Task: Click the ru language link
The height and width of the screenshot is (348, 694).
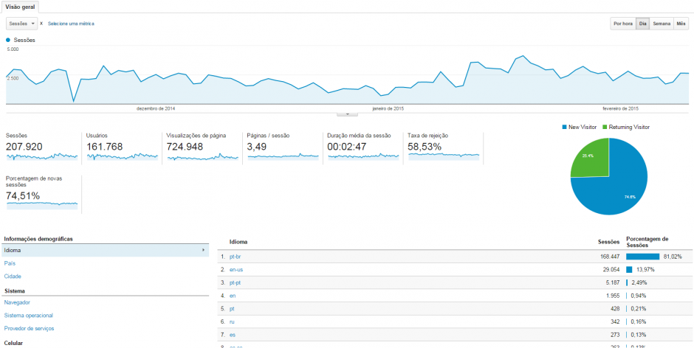Action: pyautogui.click(x=232, y=321)
